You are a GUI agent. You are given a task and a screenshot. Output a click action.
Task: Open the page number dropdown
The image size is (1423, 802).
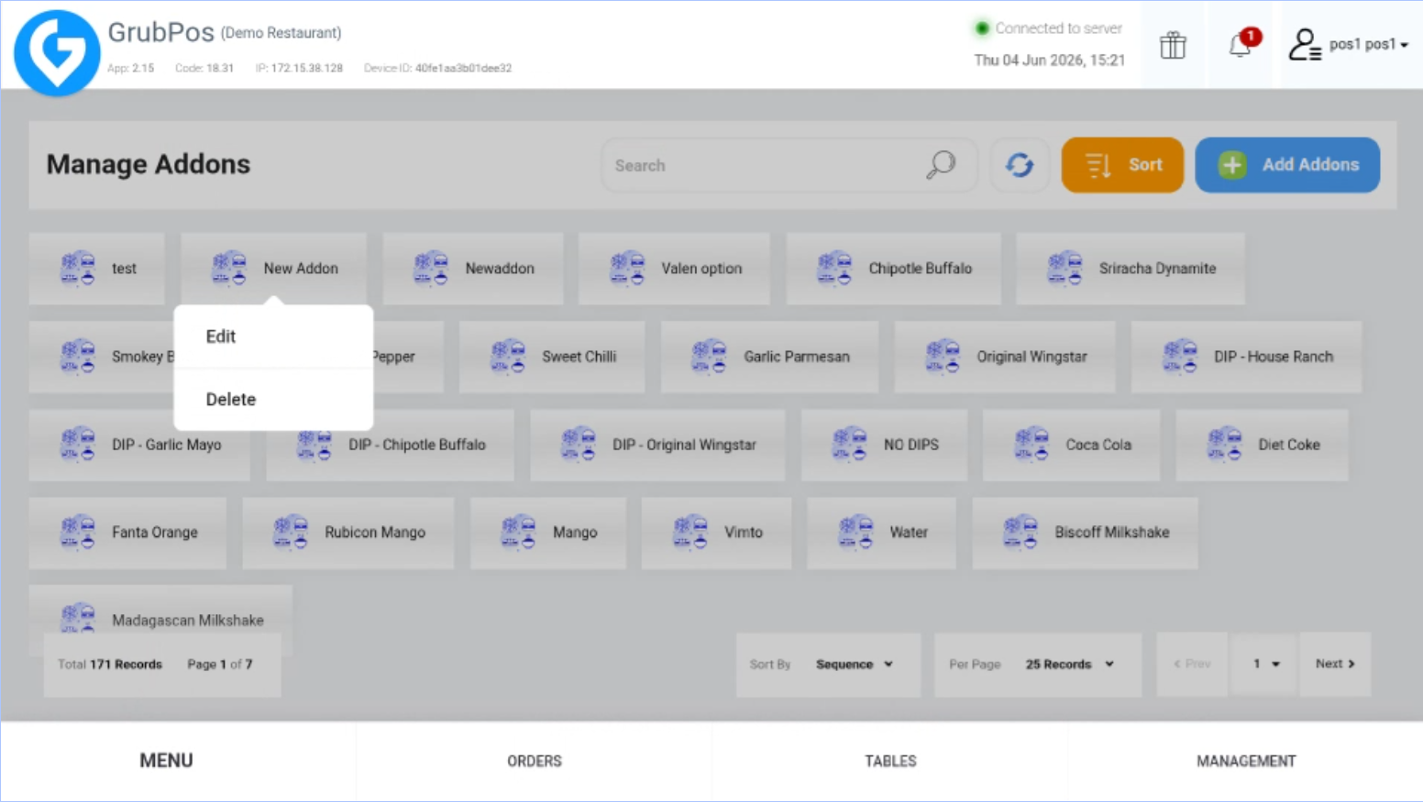pyautogui.click(x=1264, y=665)
